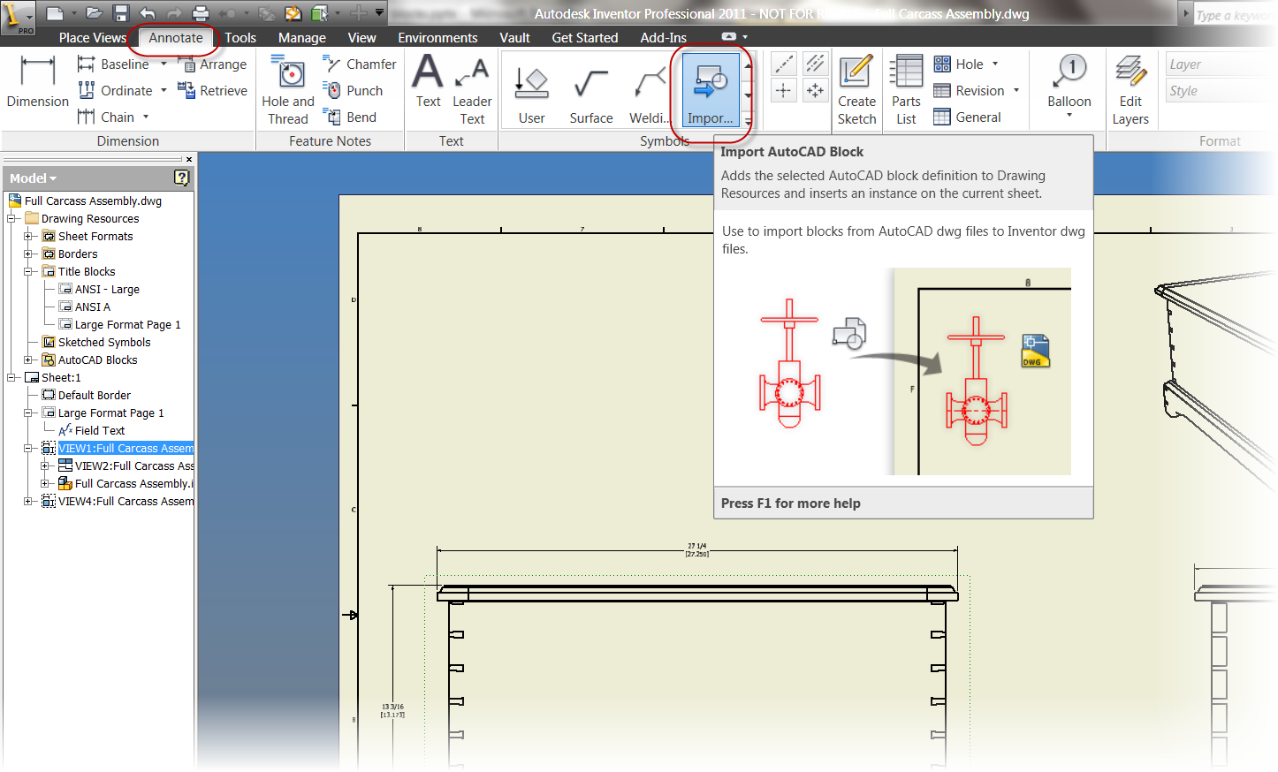This screenshot has width=1278, height=772.
Task: Select ANSI - Large title block
Action: (107, 289)
